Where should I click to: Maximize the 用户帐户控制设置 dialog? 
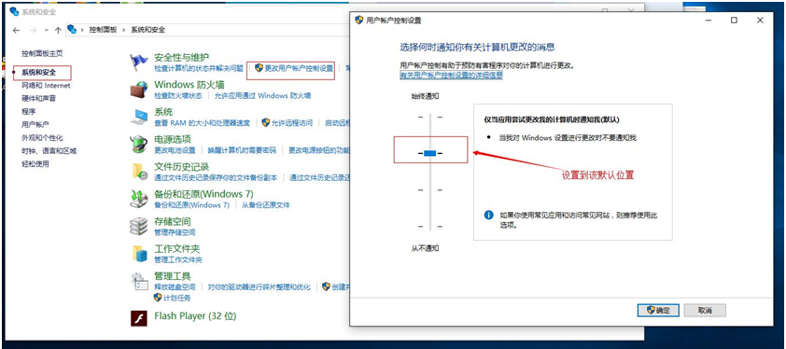pyautogui.click(x=734, y=20)
